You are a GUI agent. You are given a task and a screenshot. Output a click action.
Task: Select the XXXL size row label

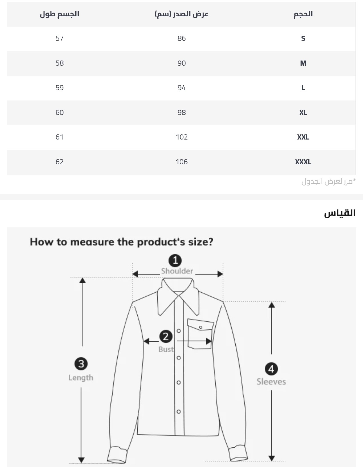[303, 162]
